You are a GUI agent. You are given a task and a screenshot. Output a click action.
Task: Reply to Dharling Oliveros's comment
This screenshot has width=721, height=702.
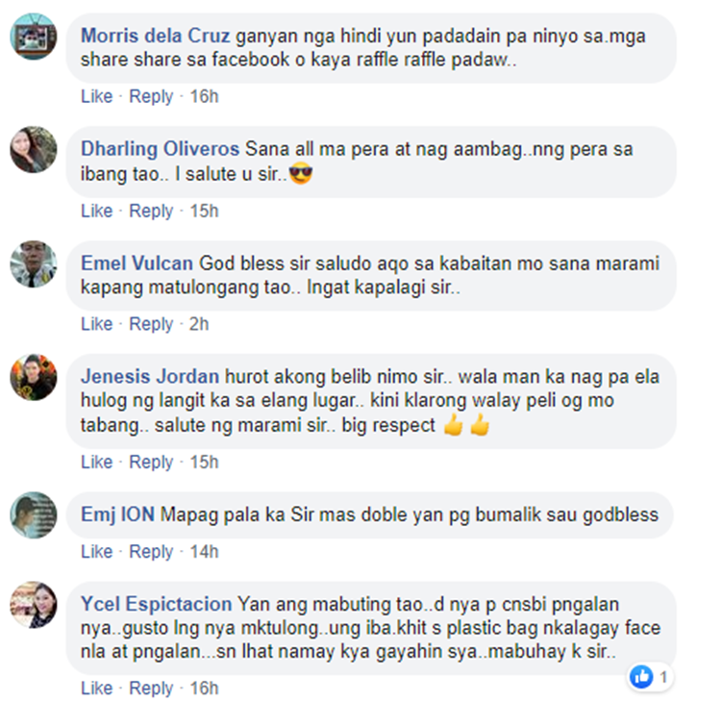[x=151, y=211]
